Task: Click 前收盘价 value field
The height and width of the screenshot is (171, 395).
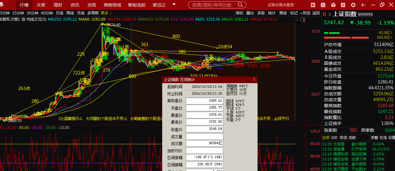Action: point(204,101)
